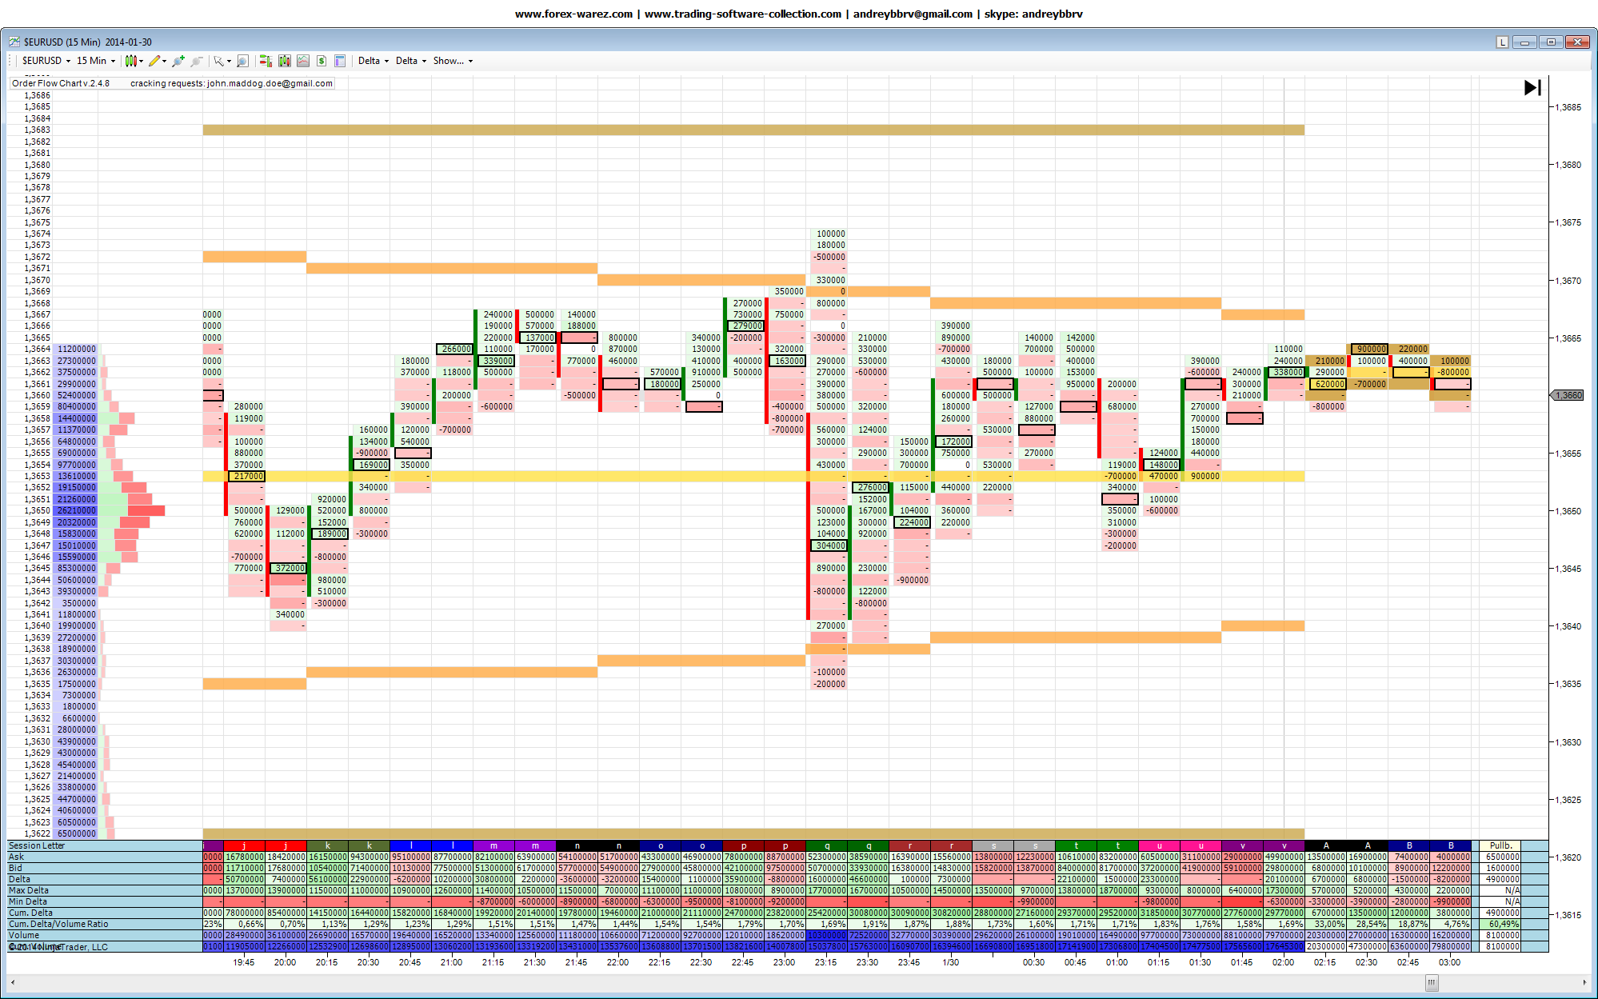The height and width of the screenshot is (999, 1598).
Task: Click the line chart indicator icon
Action: click(x=303, y=61)
